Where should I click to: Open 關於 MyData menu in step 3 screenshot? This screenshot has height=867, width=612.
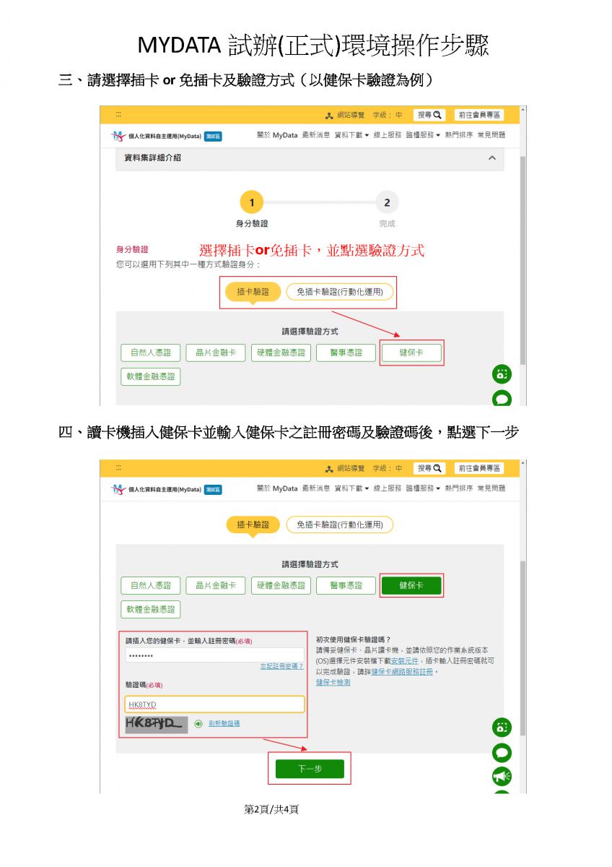pos(277,135)
